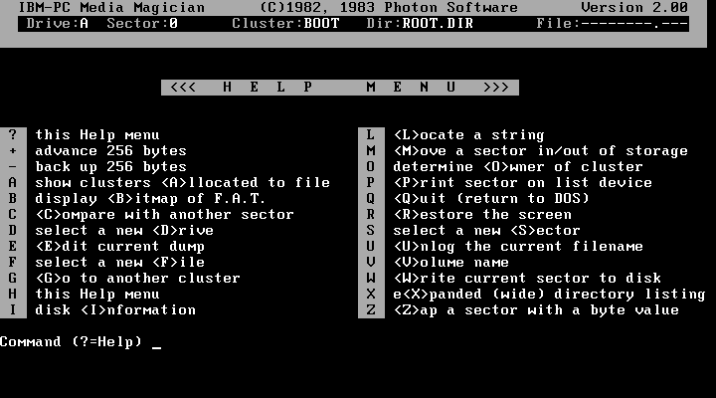716x398 pixels.
Task: Click the 'H' key box for help
Action: tap(13, 295)
